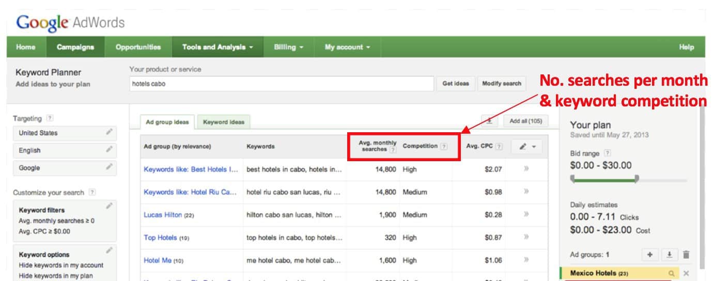Click the 1,900 monthly searches value
Image resolution: width=713 pixels, height=281 pixels.
point(387,214)
